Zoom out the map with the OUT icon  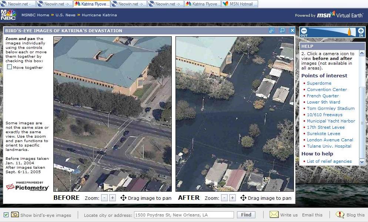point(304,31)
